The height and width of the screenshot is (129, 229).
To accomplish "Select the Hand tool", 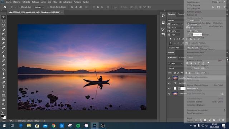I will click(x=3, y=100).
